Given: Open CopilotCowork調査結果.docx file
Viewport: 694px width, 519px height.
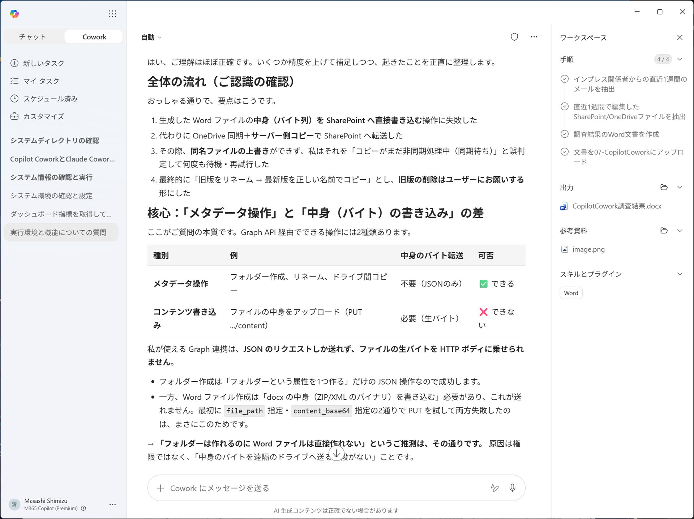Looking at the screenshot, I should point(617,206).
